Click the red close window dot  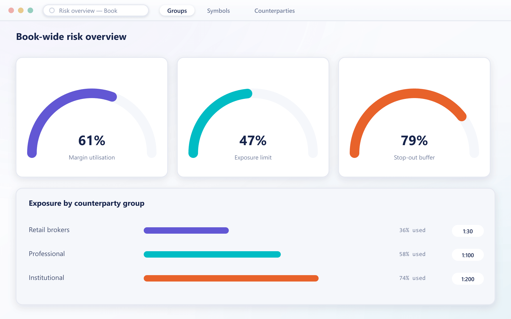11,10
